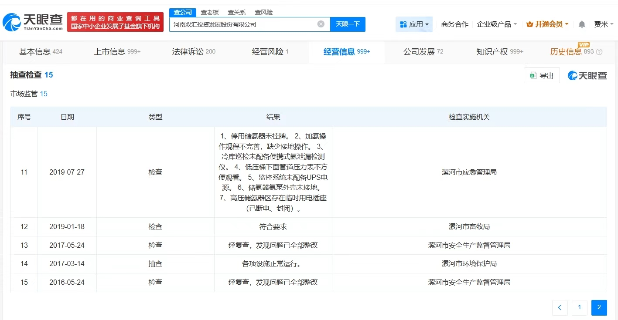Open the 历史信息 VIP tab
This screenshot has height=320, width=618.
point(572,52)
